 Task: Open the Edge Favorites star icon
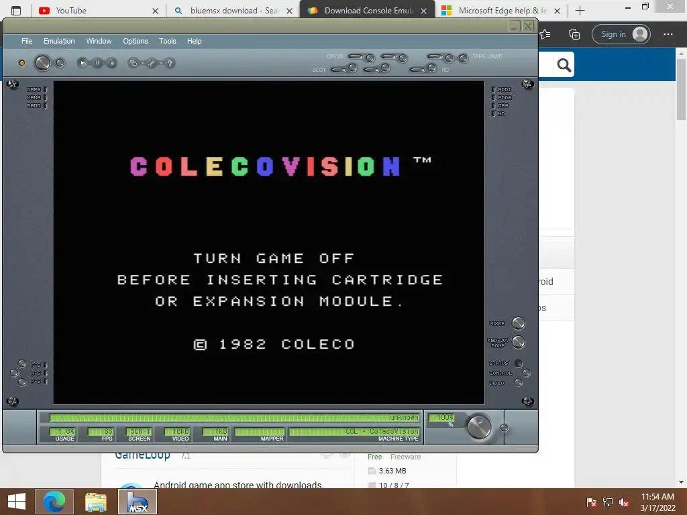[x=545, y=34]
